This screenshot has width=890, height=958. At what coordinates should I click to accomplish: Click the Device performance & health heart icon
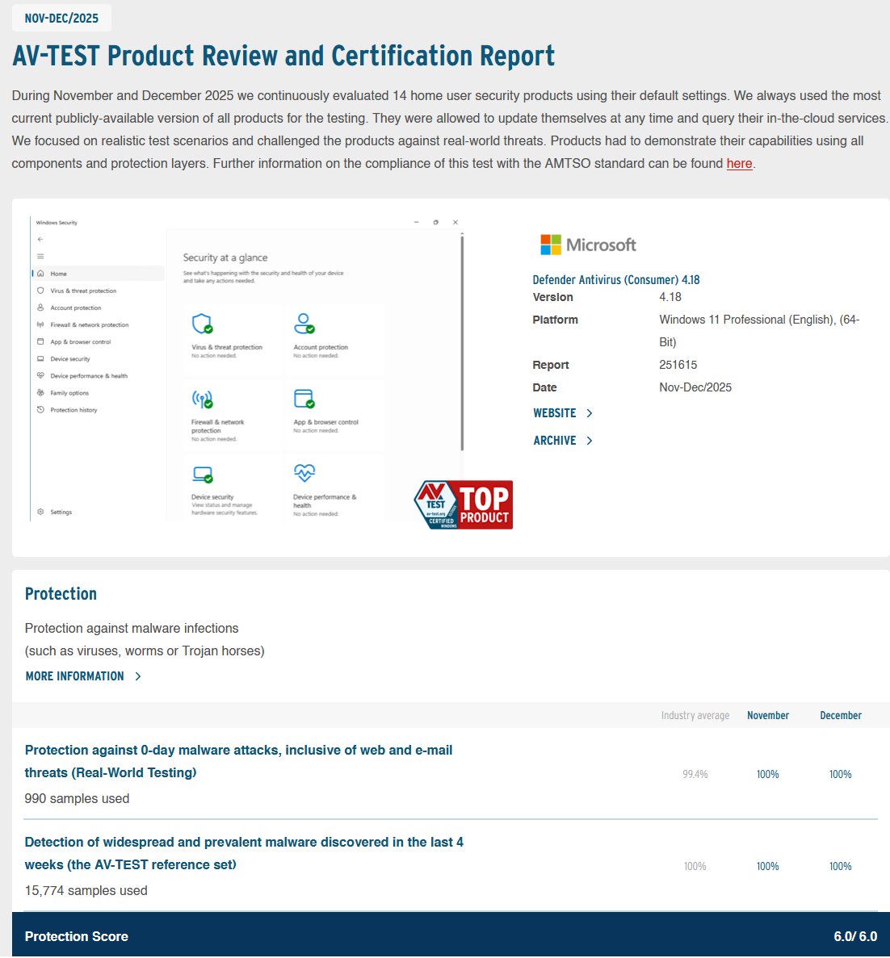click(x=40, y=376)
